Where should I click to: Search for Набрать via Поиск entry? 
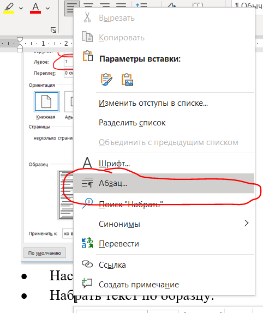(164, 204)
